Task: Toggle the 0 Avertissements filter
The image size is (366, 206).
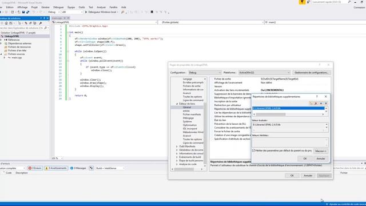Action: point(56,168)
